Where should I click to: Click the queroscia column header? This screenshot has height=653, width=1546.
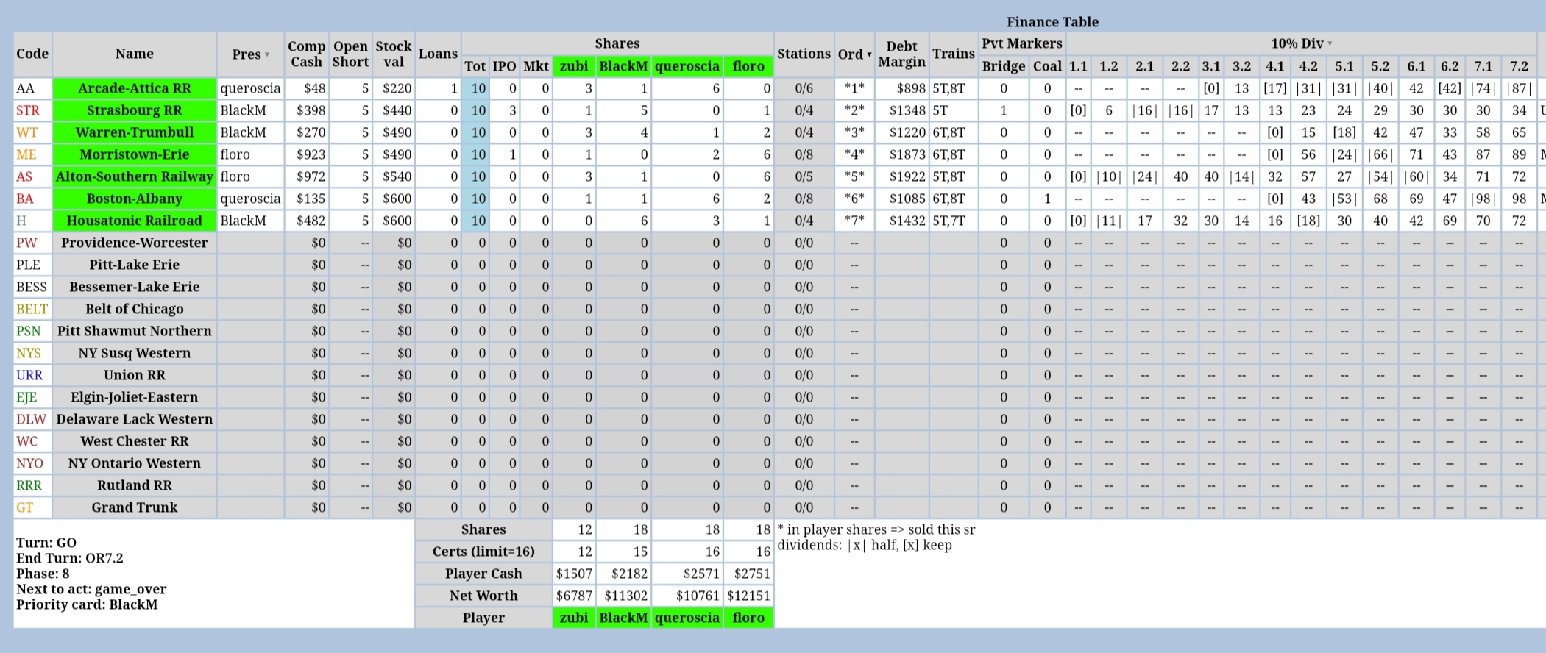coord(687,66)
